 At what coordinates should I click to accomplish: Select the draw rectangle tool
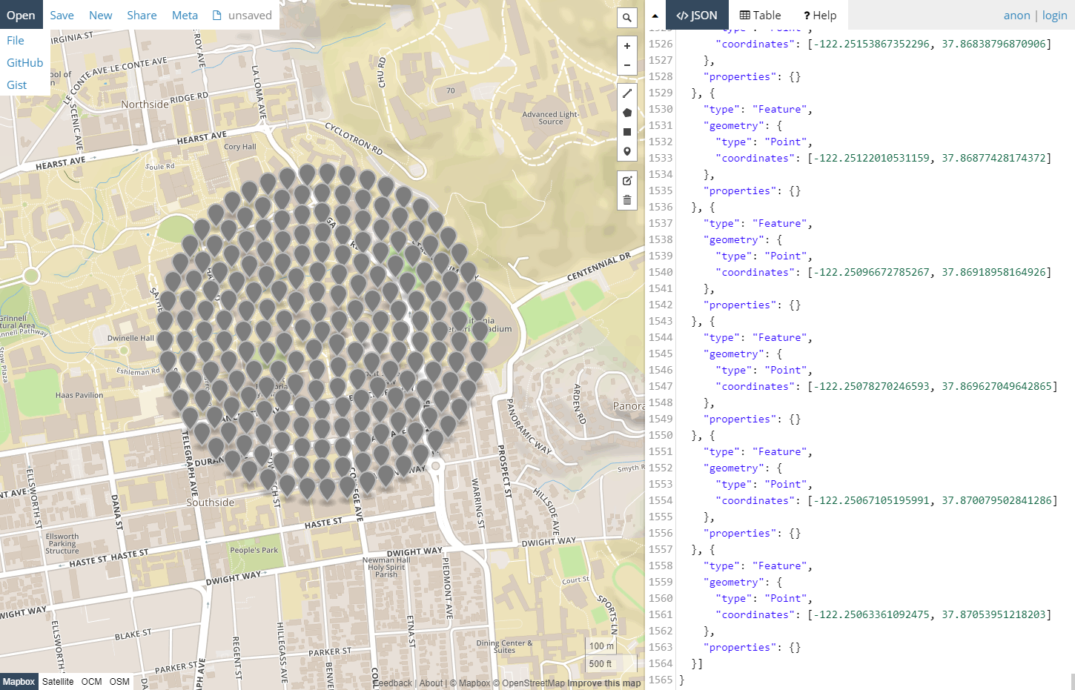[x=627, y=132]
